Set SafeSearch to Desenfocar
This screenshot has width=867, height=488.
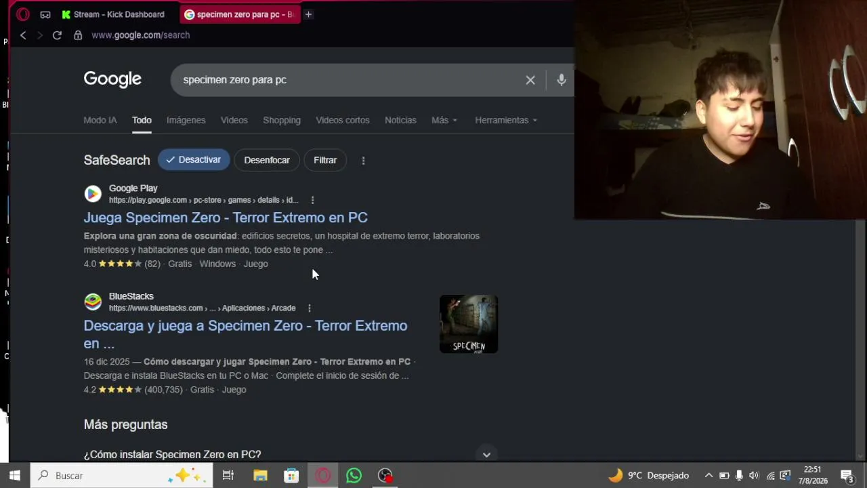tap(267, 160)
